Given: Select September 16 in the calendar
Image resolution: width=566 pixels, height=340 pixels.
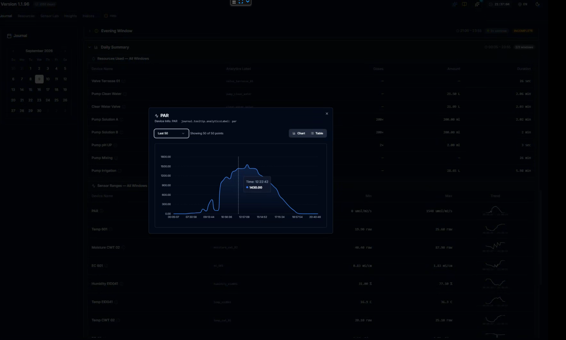Looking at the screenshot, I should pyautogui.click(x=39, y=90).
